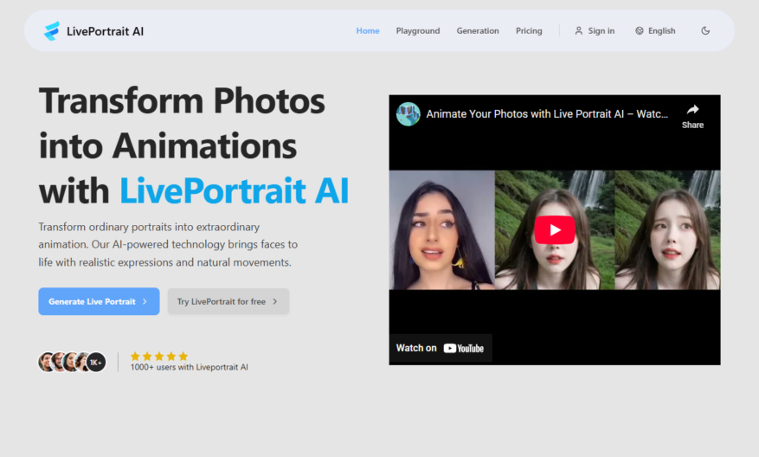Image resolution: width=759 pixels, height=457 pixels.
Task: Open the Pricing page
Action: pyautogui.click(x=529, y=31)
